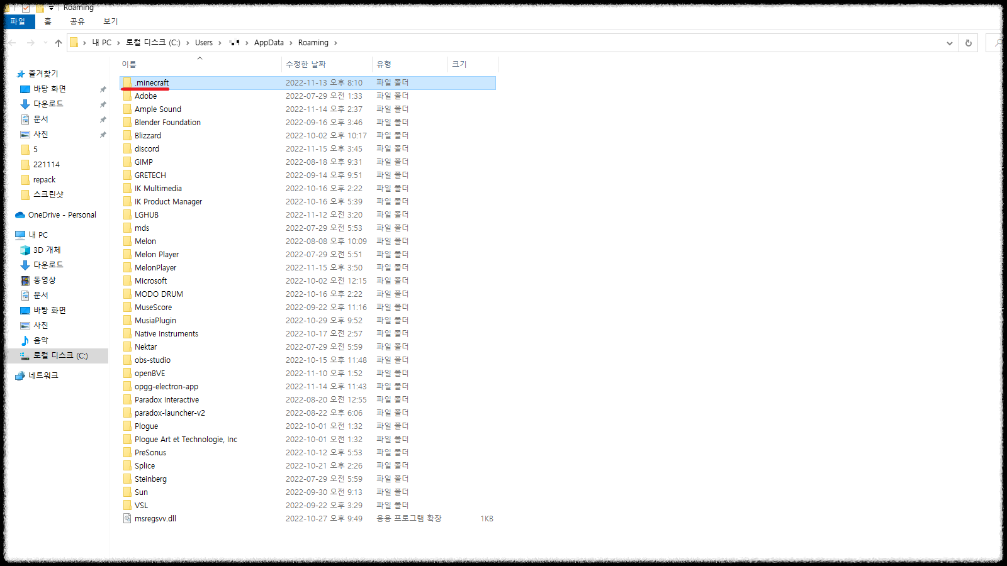
Task: Select the discord folder icon
Action: [x=127, y=148]
